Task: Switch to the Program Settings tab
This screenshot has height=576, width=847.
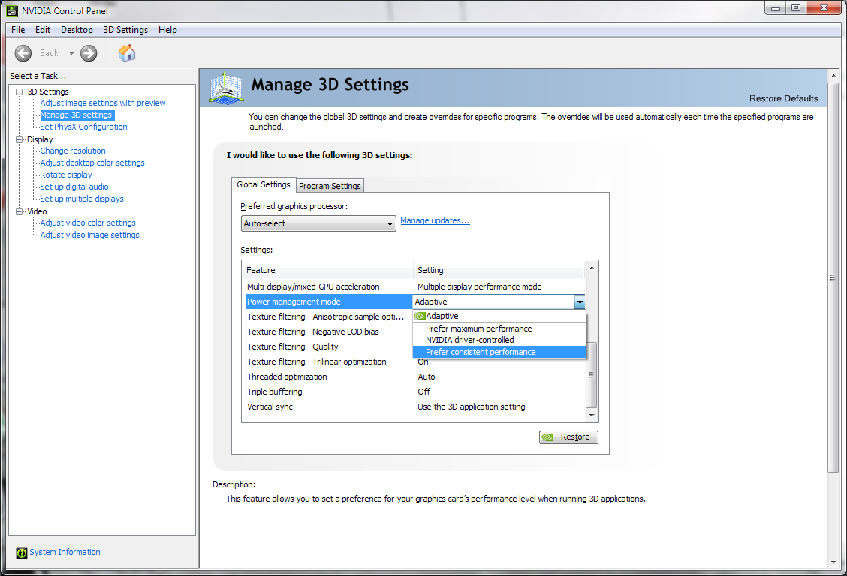Action: click(x=330, y=185)
